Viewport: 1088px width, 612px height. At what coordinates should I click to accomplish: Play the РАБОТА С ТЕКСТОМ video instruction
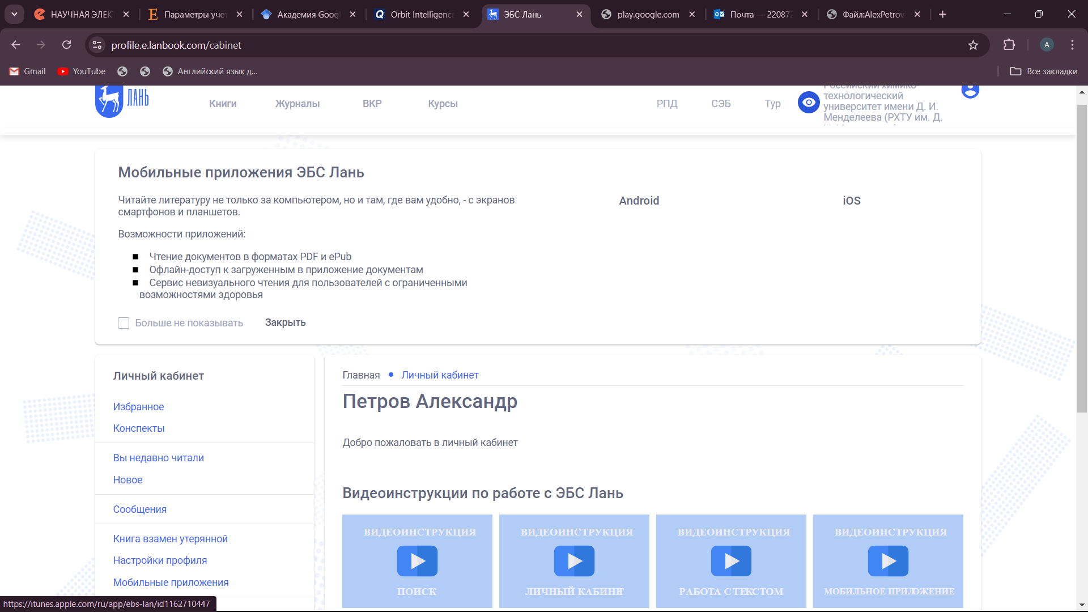pos(731,561)
